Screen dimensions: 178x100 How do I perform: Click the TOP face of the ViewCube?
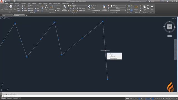[x=169, y=27]
